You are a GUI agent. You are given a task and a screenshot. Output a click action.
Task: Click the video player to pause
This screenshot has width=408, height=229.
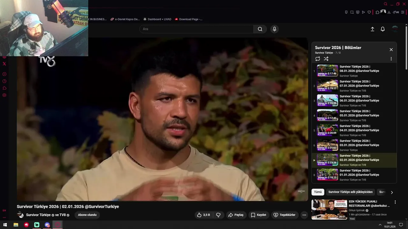pyautogui.click(x=163, y=119)
